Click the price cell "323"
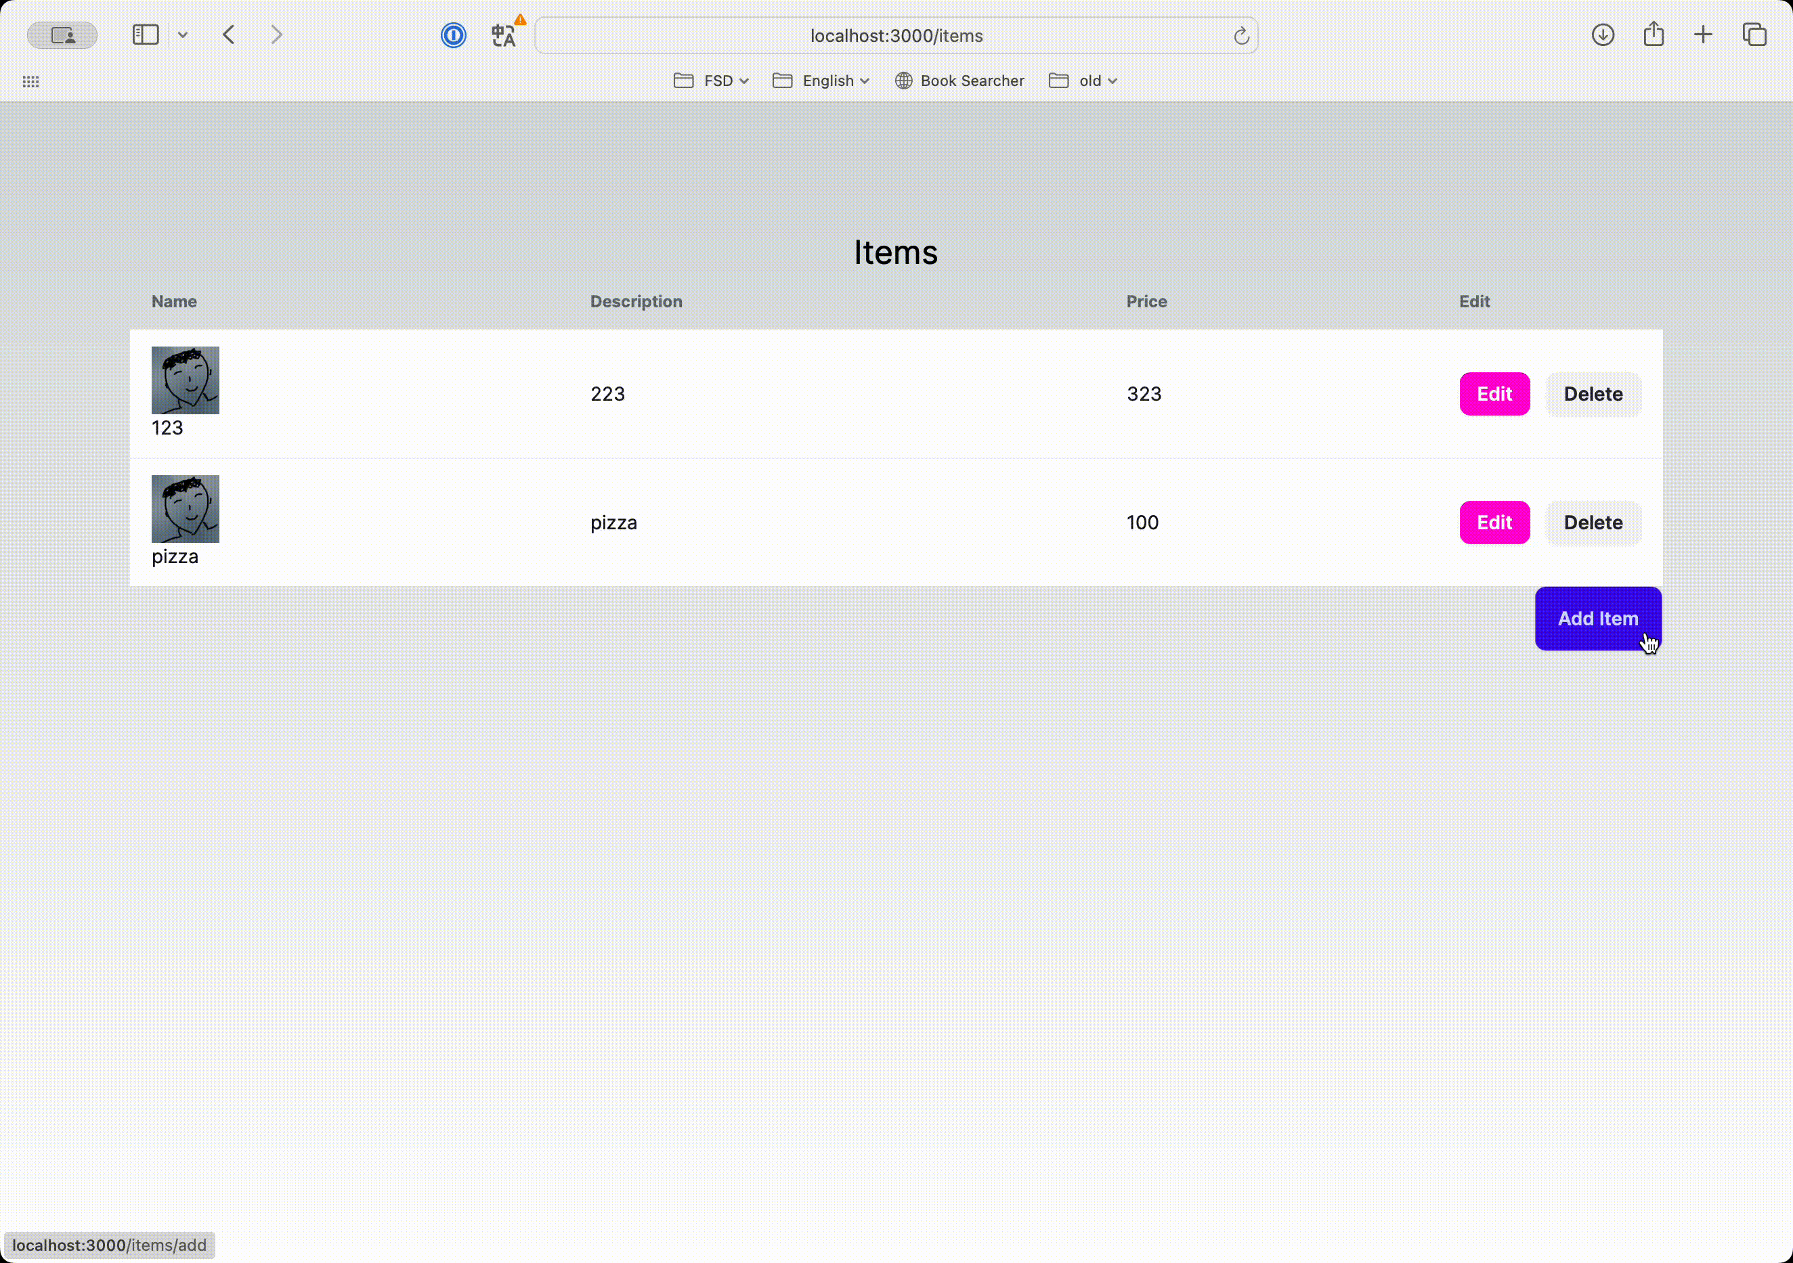This screenshot has height=1263, width=1793. 1144,394
